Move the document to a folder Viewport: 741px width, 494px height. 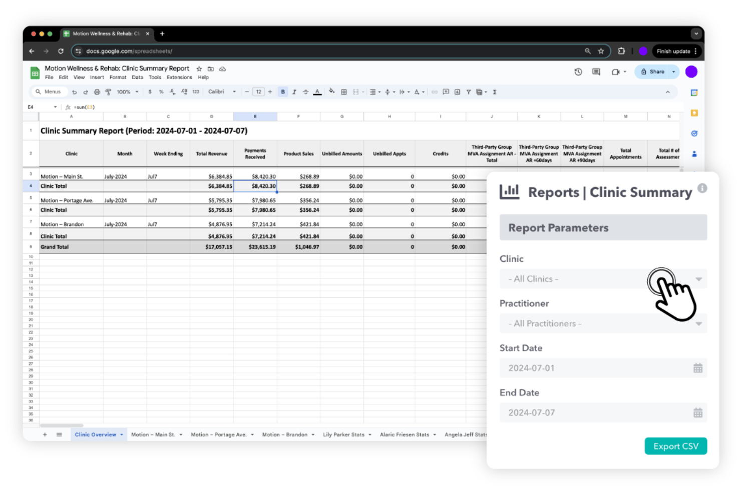211,69
